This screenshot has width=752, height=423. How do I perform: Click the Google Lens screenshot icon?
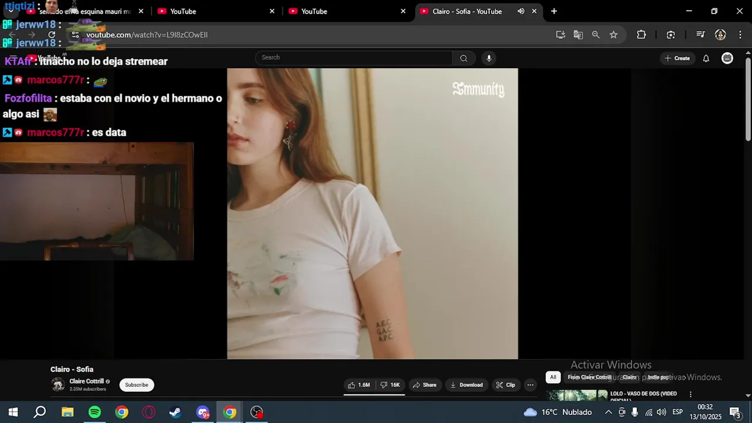pos(671,35)
